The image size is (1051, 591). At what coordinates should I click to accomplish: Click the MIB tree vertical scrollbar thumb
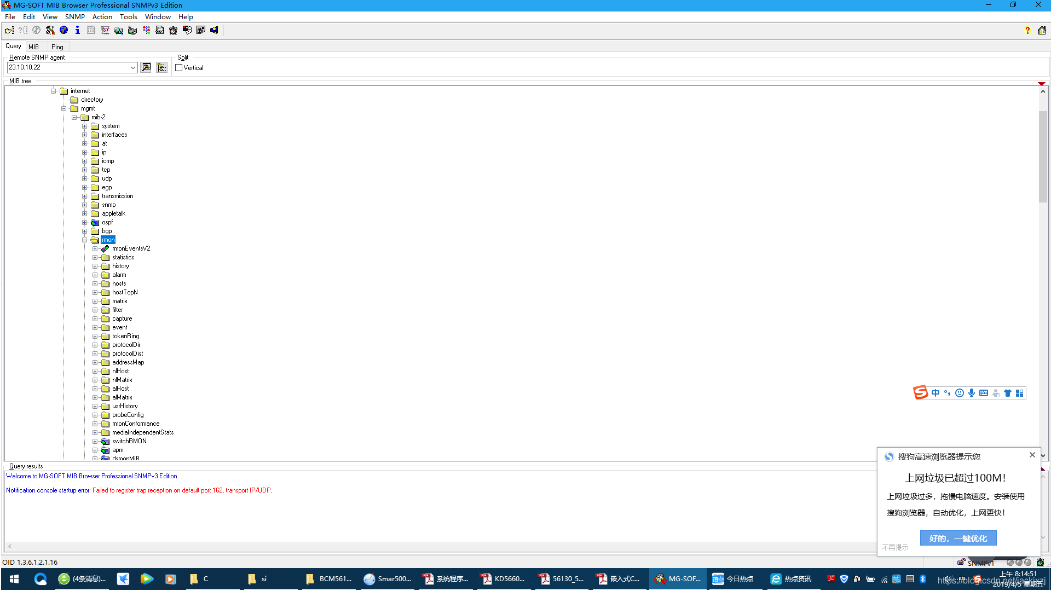pos(1043,156)
